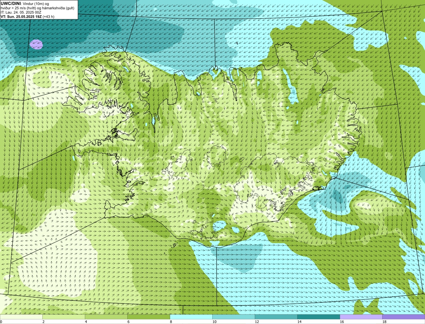Click the legend color between 12 and 14
The width and height of the screenshot is (425, 324).
(x=276, y=317)
